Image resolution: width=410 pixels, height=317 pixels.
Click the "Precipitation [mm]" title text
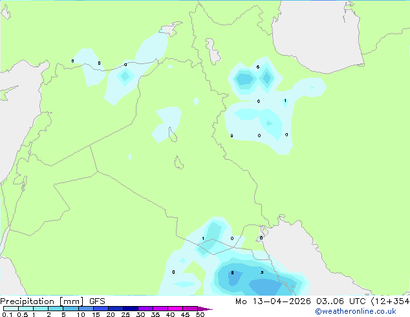tap(41, 301)
